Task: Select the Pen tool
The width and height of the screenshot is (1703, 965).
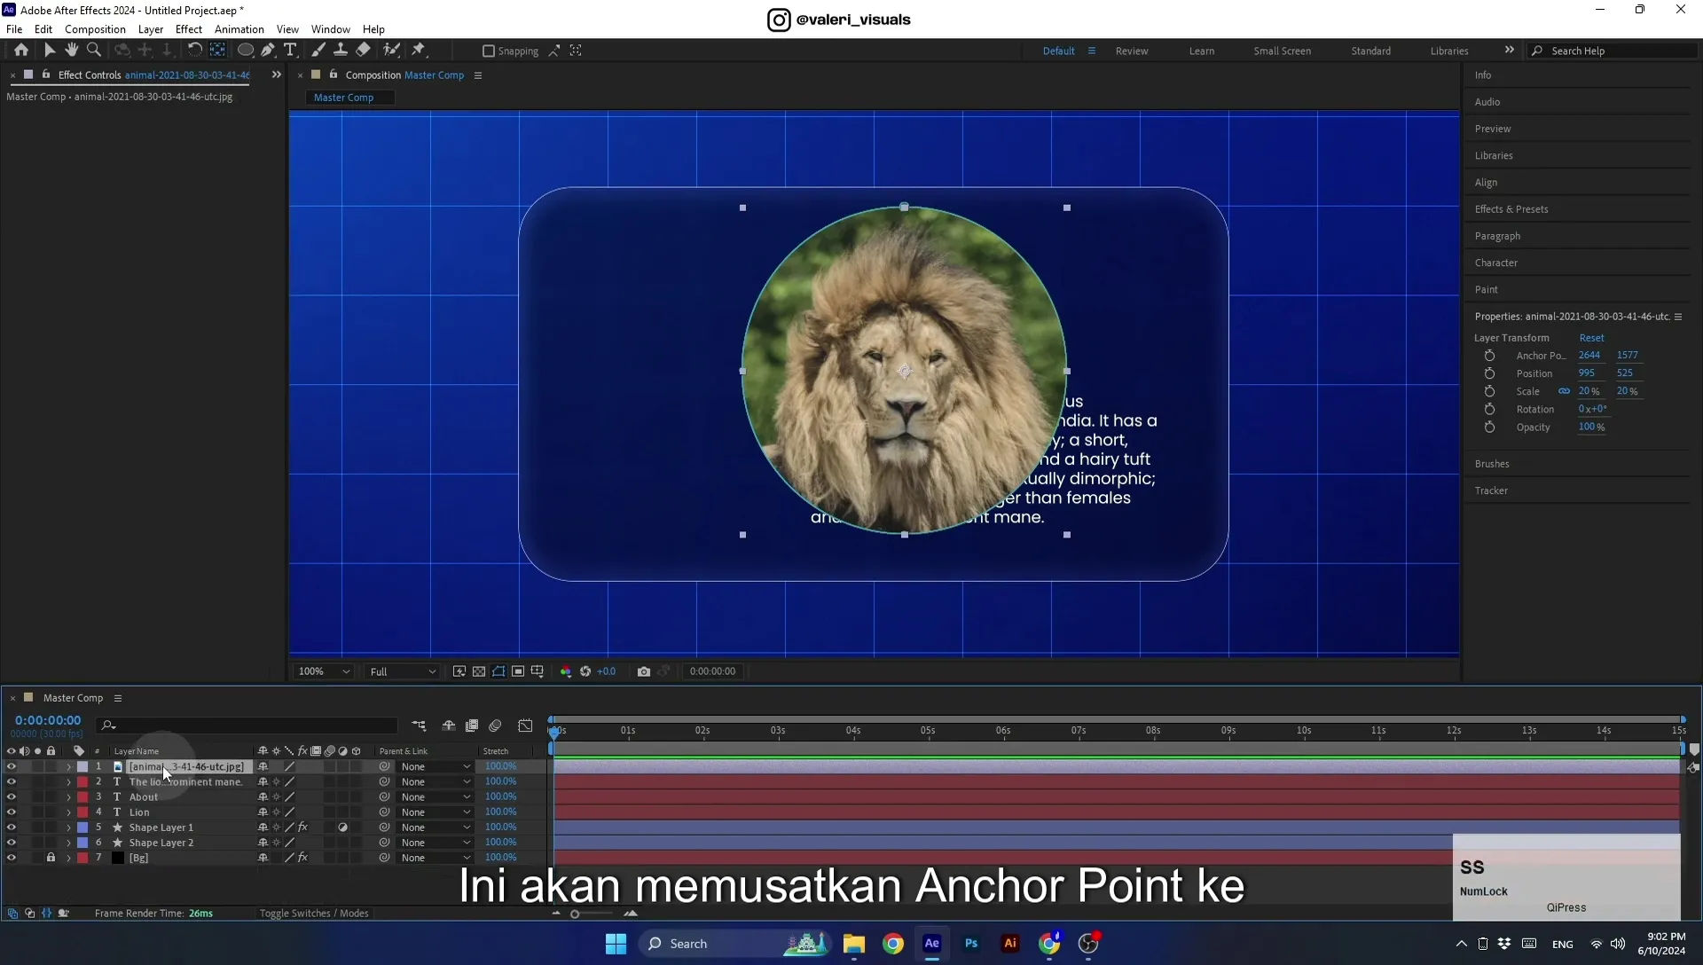Action: pos(268,51)
